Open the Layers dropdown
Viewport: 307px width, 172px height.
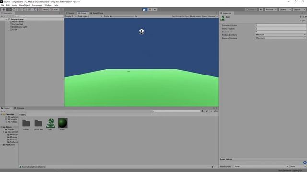(285, 9)
